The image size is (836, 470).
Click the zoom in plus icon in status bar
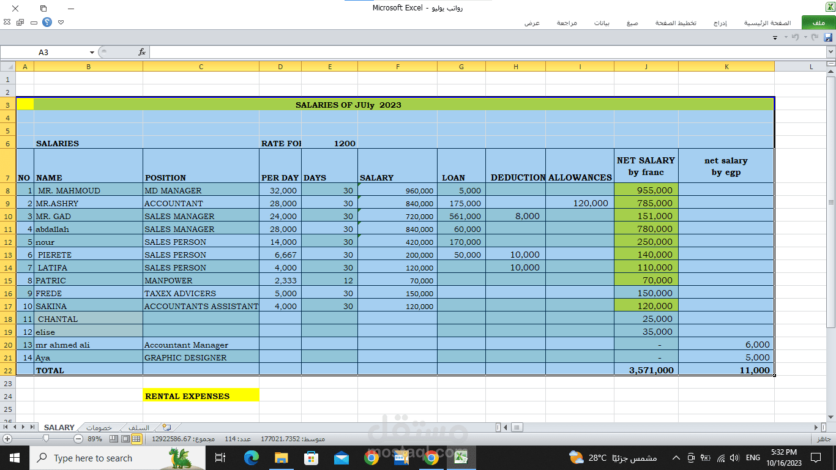click(x=7, y=439)
